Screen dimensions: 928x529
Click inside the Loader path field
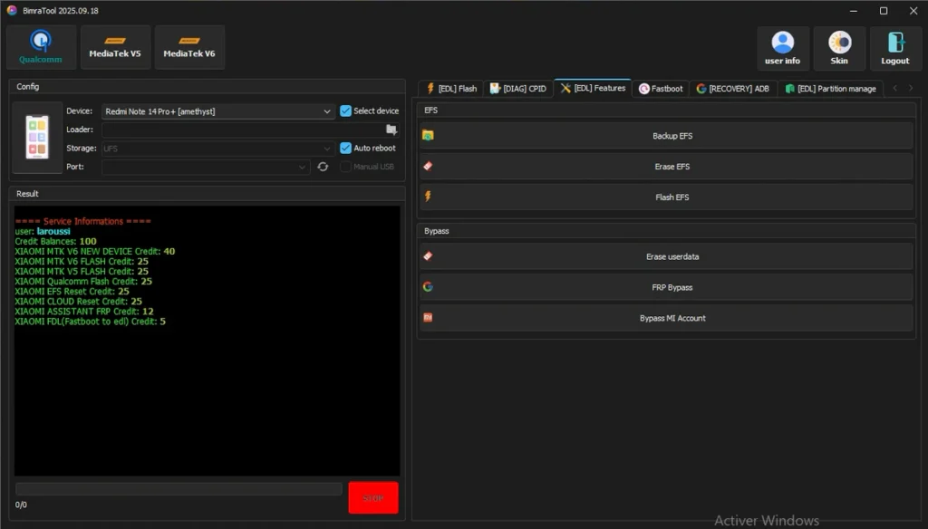point(242,130)
